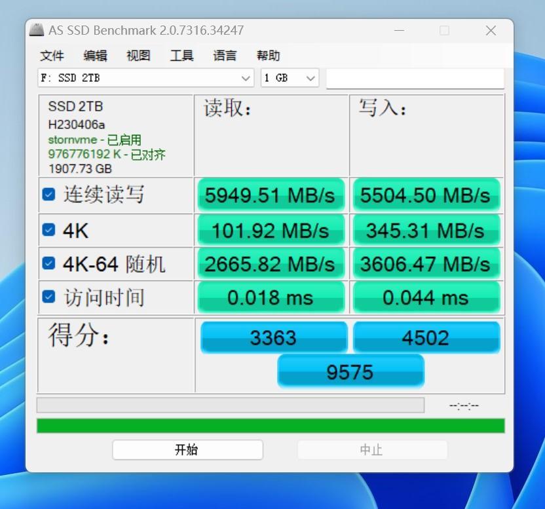Close the AS SSD Benchmark window
Viewport: 545px width, 509px height.
coord(491,31)
